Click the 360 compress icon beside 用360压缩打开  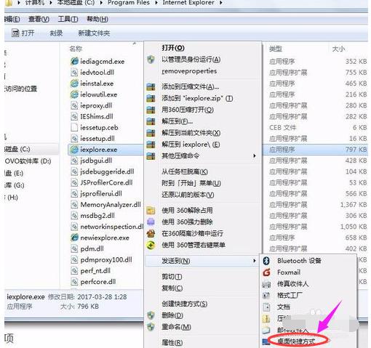coord(151,110)
